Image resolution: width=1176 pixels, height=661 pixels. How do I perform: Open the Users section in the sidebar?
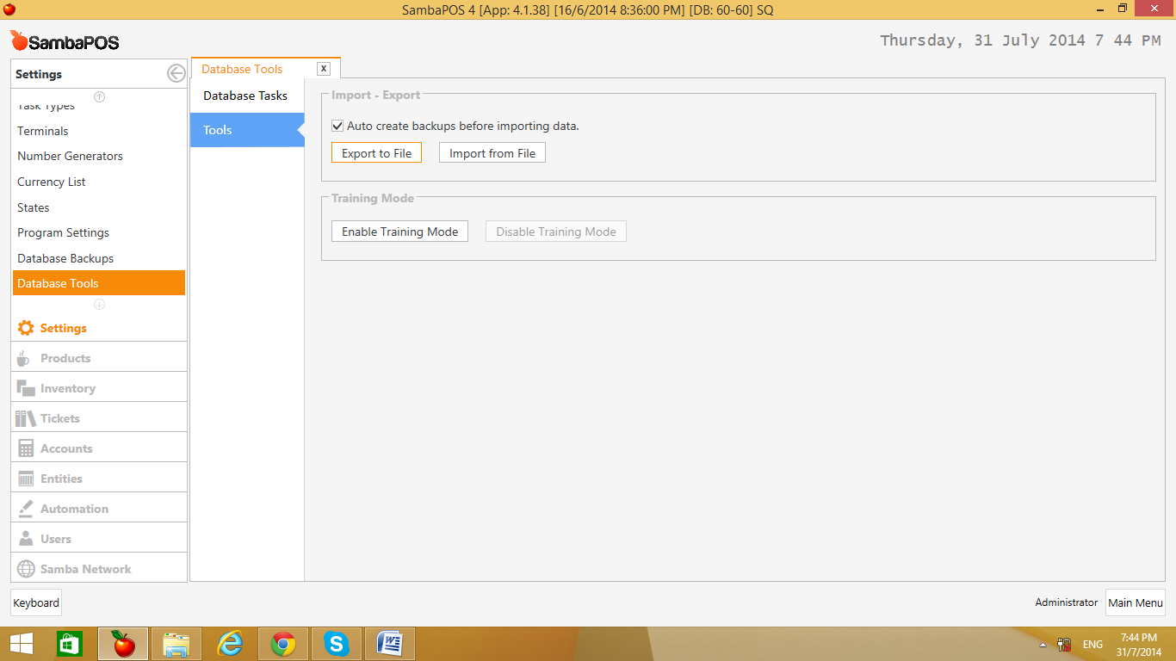pos(56,538)
